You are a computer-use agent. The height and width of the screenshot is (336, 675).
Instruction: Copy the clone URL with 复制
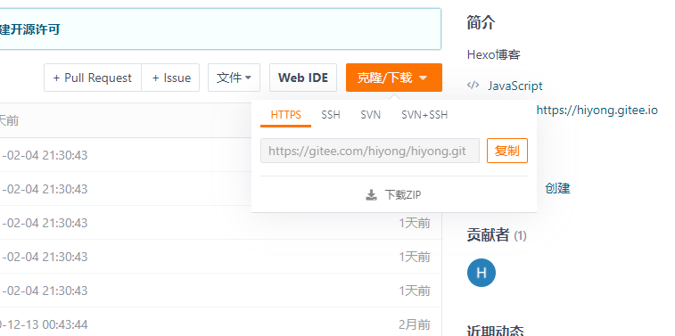[507, 151]
